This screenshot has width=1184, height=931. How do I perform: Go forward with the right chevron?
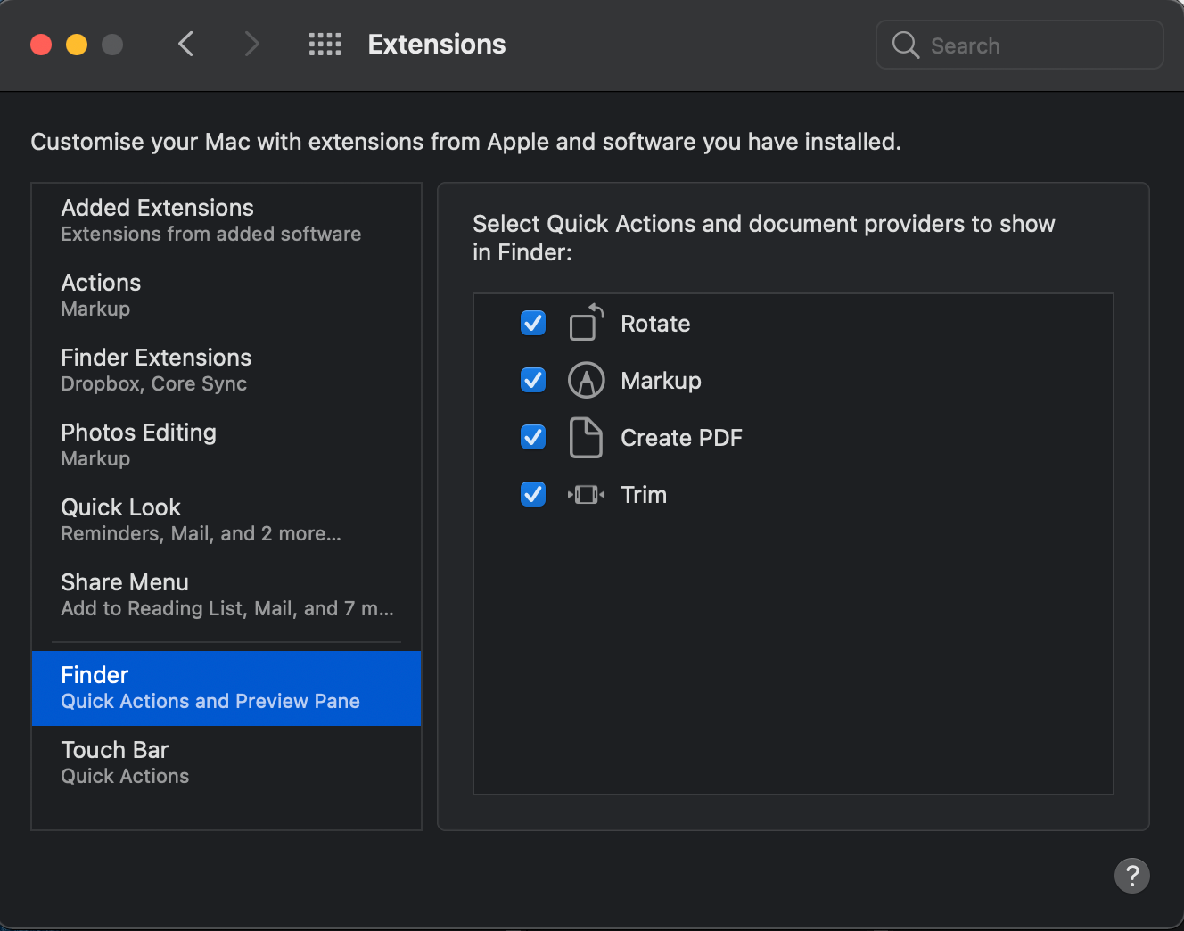[x=252, y=44]
